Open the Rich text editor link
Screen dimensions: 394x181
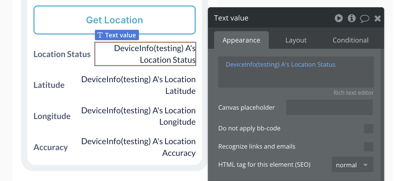click(353, 93)
